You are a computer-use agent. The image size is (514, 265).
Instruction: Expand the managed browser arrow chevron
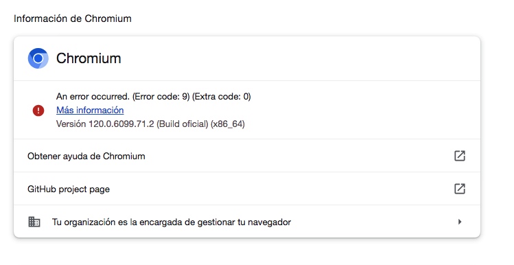click(460, 222)
